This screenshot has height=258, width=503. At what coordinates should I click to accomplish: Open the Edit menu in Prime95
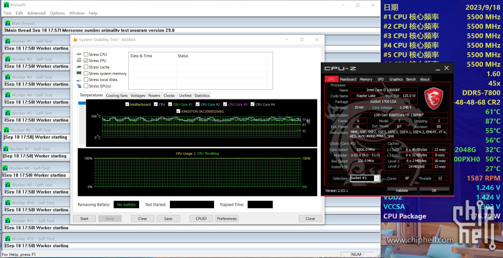[20, 13]
